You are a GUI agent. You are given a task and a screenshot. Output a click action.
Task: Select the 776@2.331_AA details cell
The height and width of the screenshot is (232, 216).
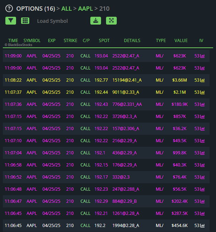tap(127, 104)
